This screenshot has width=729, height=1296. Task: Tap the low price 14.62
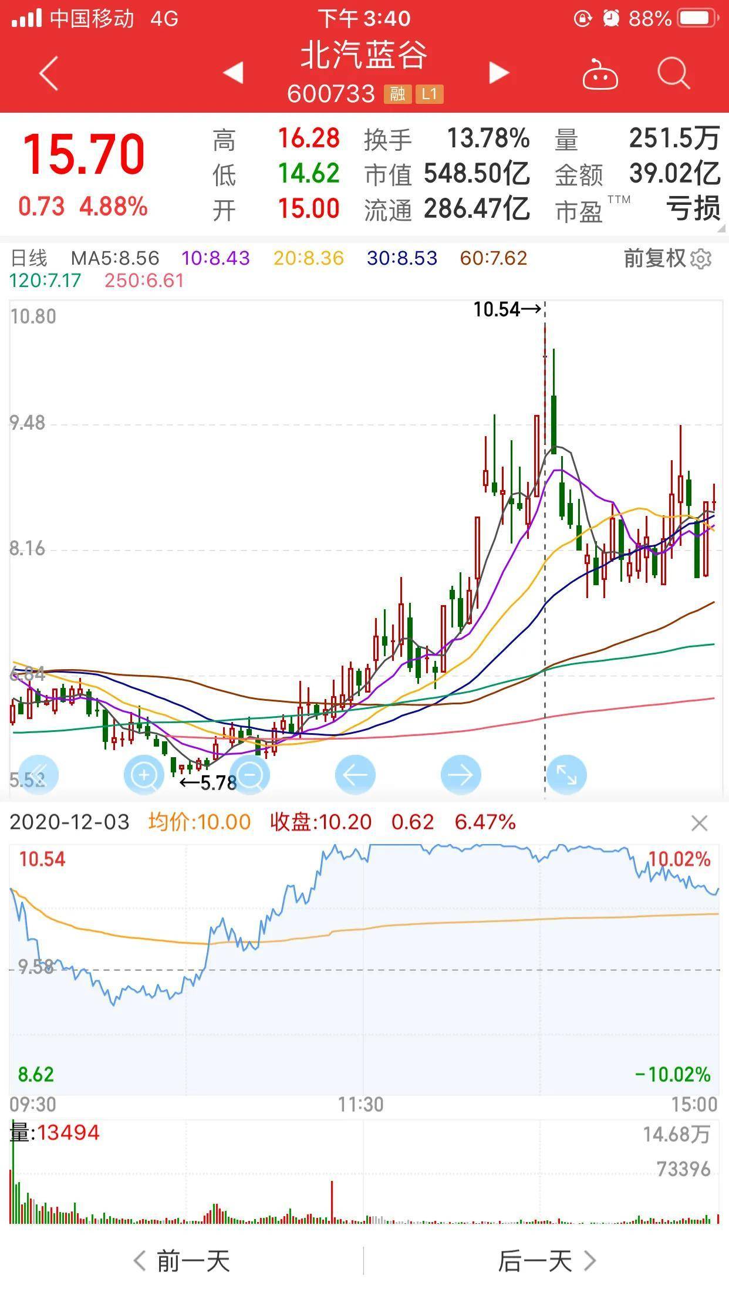pyautogui.click(x=309, y=174)
